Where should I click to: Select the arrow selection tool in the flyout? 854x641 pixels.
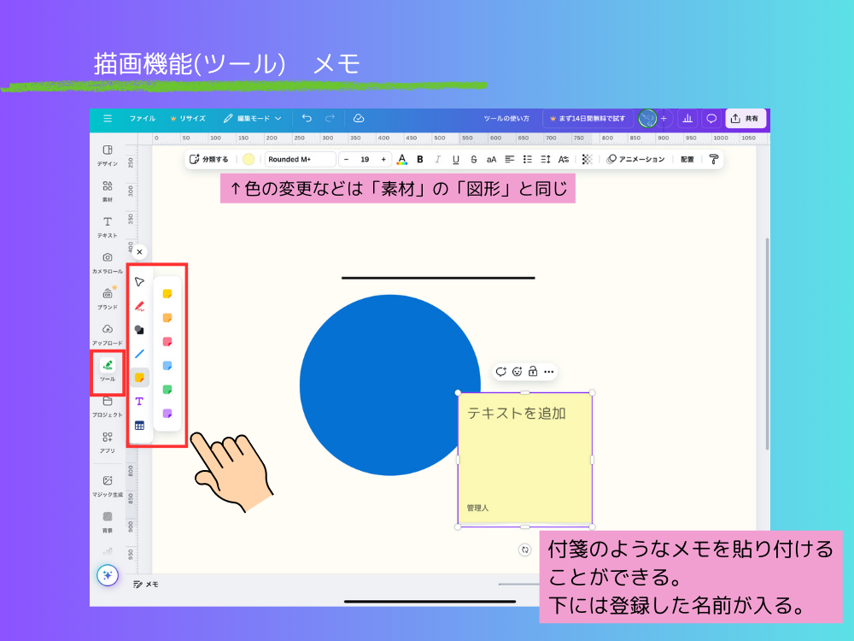point(137,279)
